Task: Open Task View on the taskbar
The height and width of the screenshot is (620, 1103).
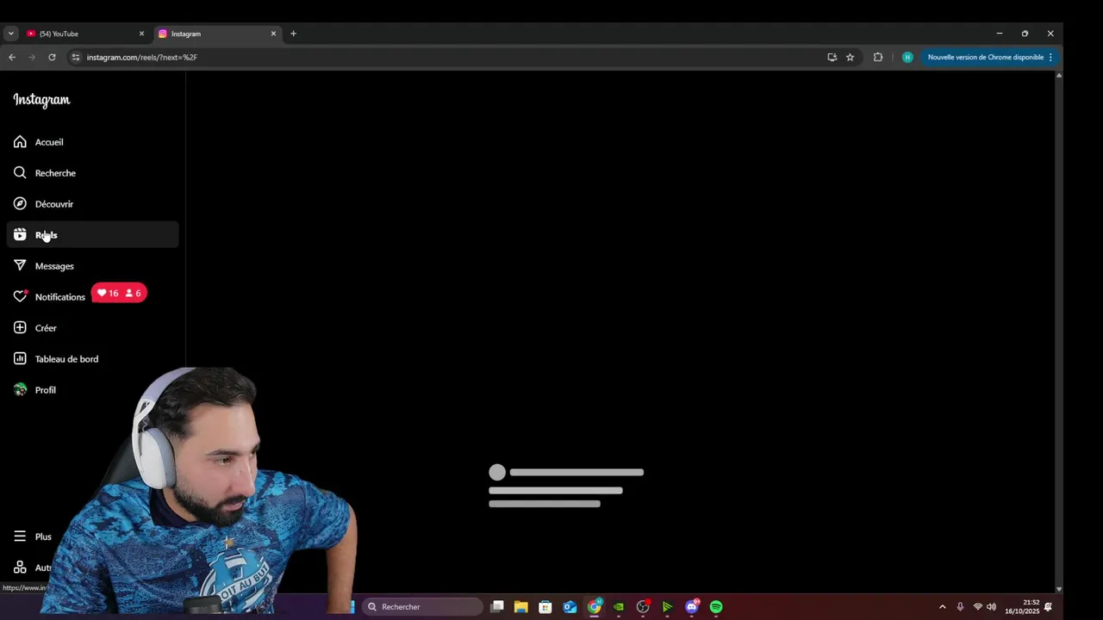Action: point(497,607)
